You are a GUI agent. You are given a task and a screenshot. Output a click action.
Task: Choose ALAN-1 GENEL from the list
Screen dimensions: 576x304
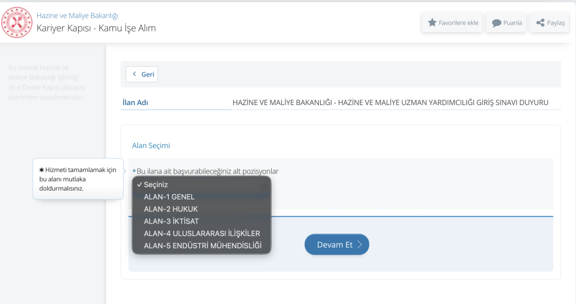[x=169, y=197]
